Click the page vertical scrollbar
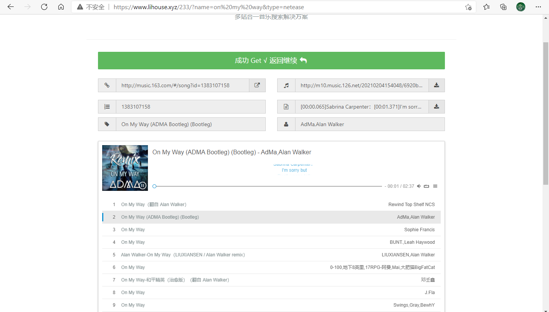Viewport: 549px width, 312px height. (546, 114)
